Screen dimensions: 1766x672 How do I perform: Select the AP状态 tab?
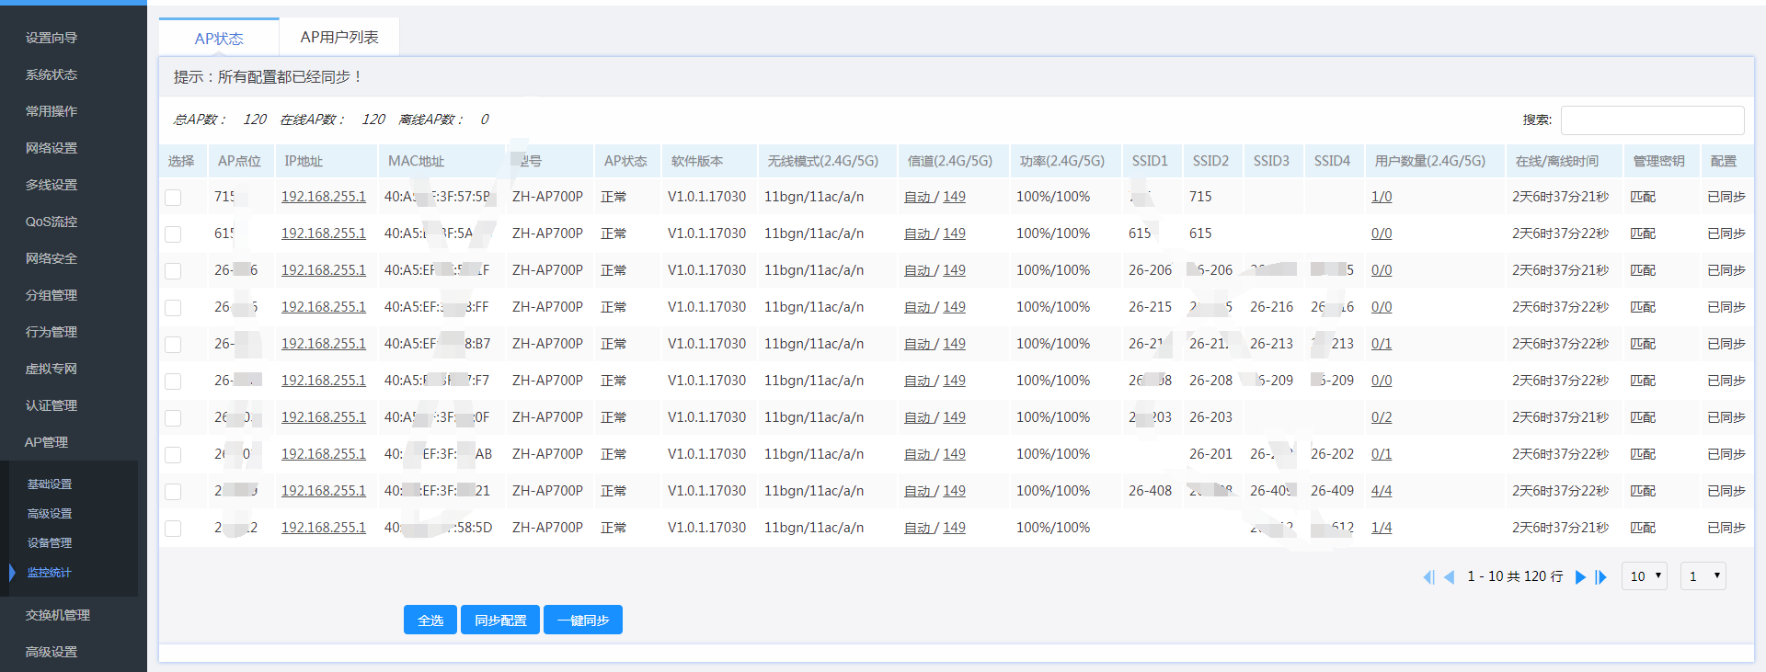219,39
